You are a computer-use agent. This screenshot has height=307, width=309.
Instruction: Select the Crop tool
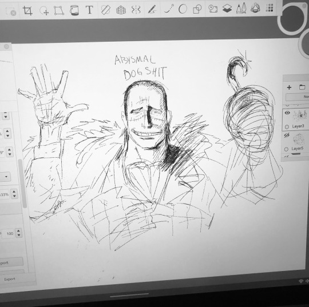(x=27, y=10)
